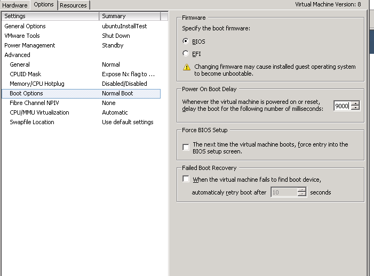
Task: Select the Fibre Channel NPIV row
Action: click(81, 103)
